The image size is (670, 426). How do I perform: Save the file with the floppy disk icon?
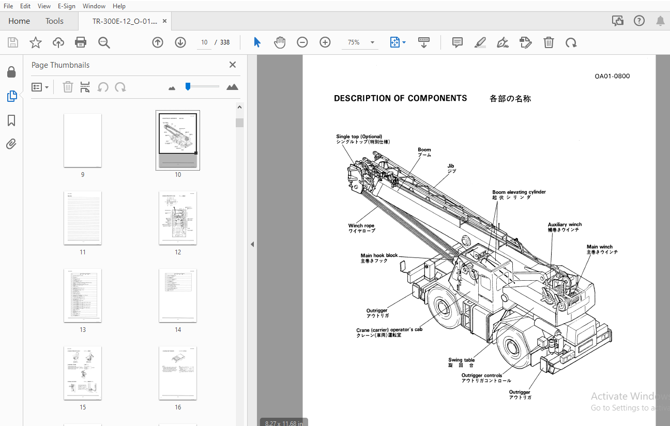pos(13,42)
